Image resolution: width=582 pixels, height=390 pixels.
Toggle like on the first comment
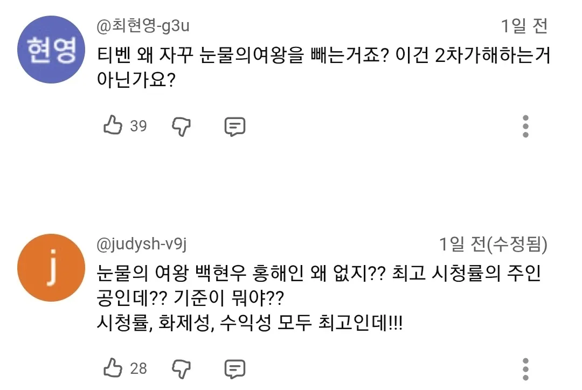pos(114,126)
